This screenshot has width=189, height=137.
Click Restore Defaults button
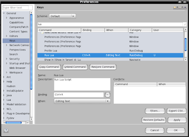tap(154, 120)
